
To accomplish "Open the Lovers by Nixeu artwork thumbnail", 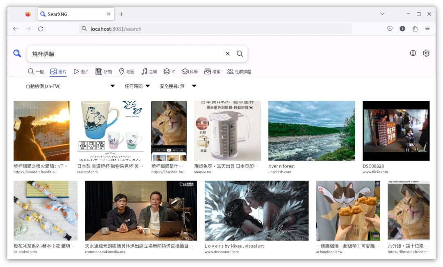I will coord(256,211).
